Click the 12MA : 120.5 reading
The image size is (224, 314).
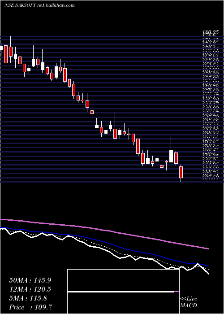pos(30,289)
